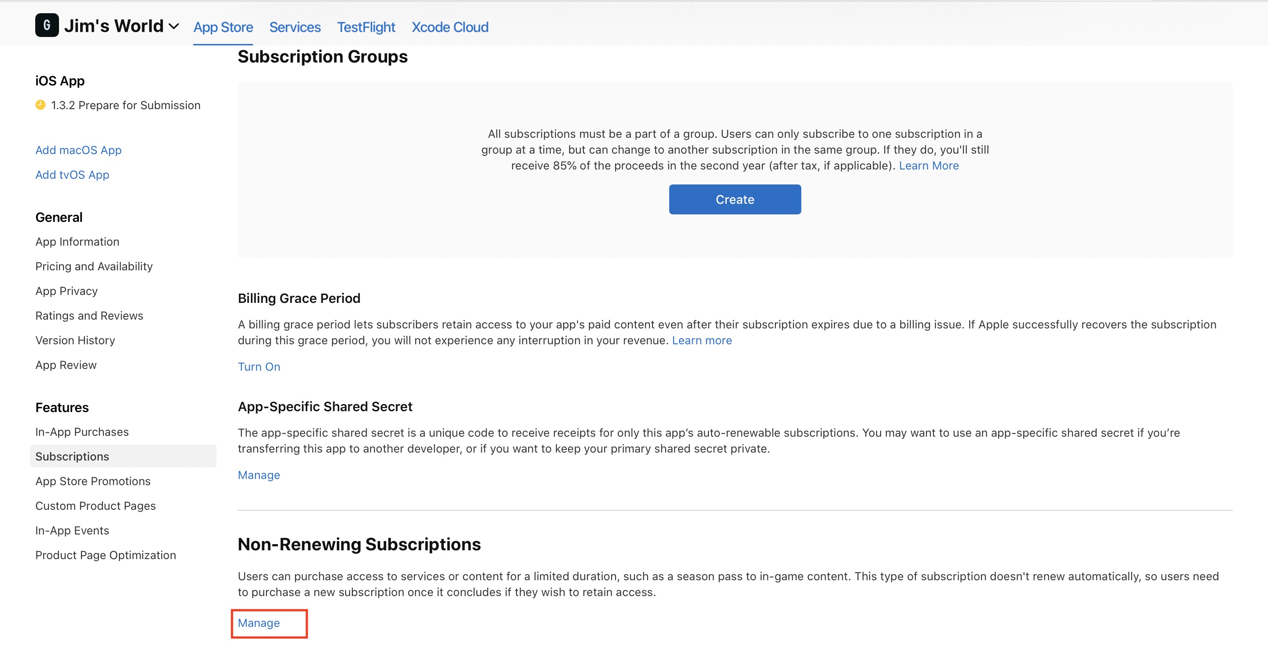This screenshot has height=663, width=1268.
Task: Manage the App-Specific Shared Secret
Action: coord(259,475)
